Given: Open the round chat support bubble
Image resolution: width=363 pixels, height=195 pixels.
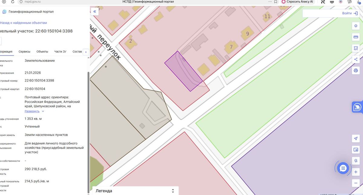Looking at the screenshot, I should point(343,168).
